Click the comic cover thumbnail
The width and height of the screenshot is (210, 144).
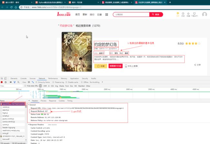(x=77, y=52)
